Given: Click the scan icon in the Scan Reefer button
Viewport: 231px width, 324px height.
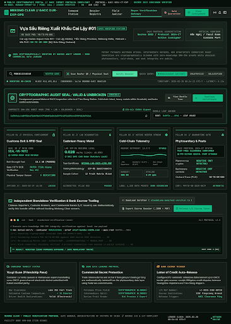Looking at the screenshot, I should (68, 74).
